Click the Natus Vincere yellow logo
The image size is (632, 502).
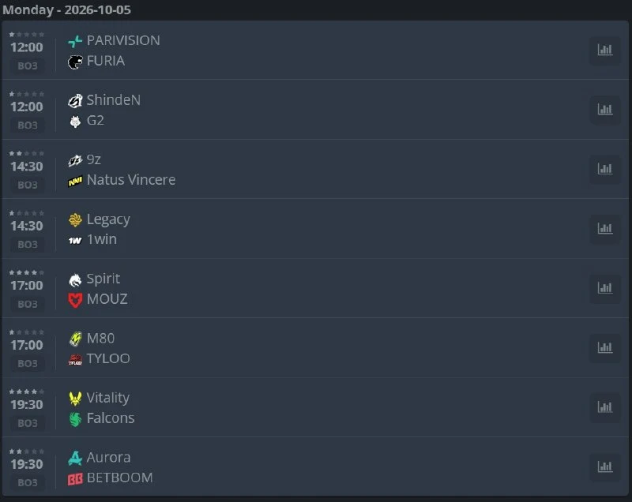click(x=75, y=182)
